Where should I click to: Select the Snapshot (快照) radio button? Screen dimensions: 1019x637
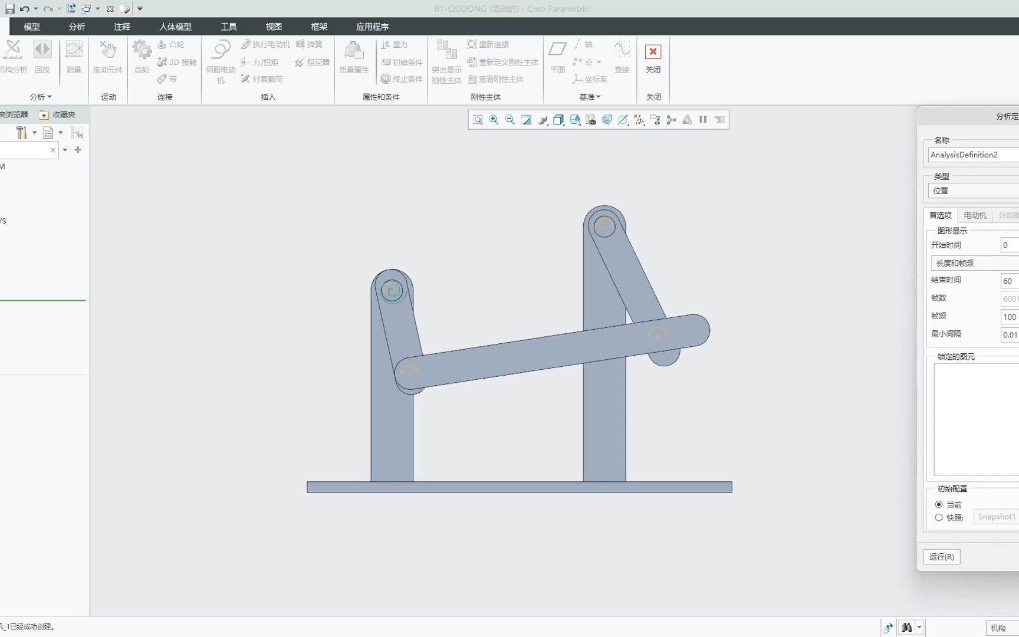[939, 517]
